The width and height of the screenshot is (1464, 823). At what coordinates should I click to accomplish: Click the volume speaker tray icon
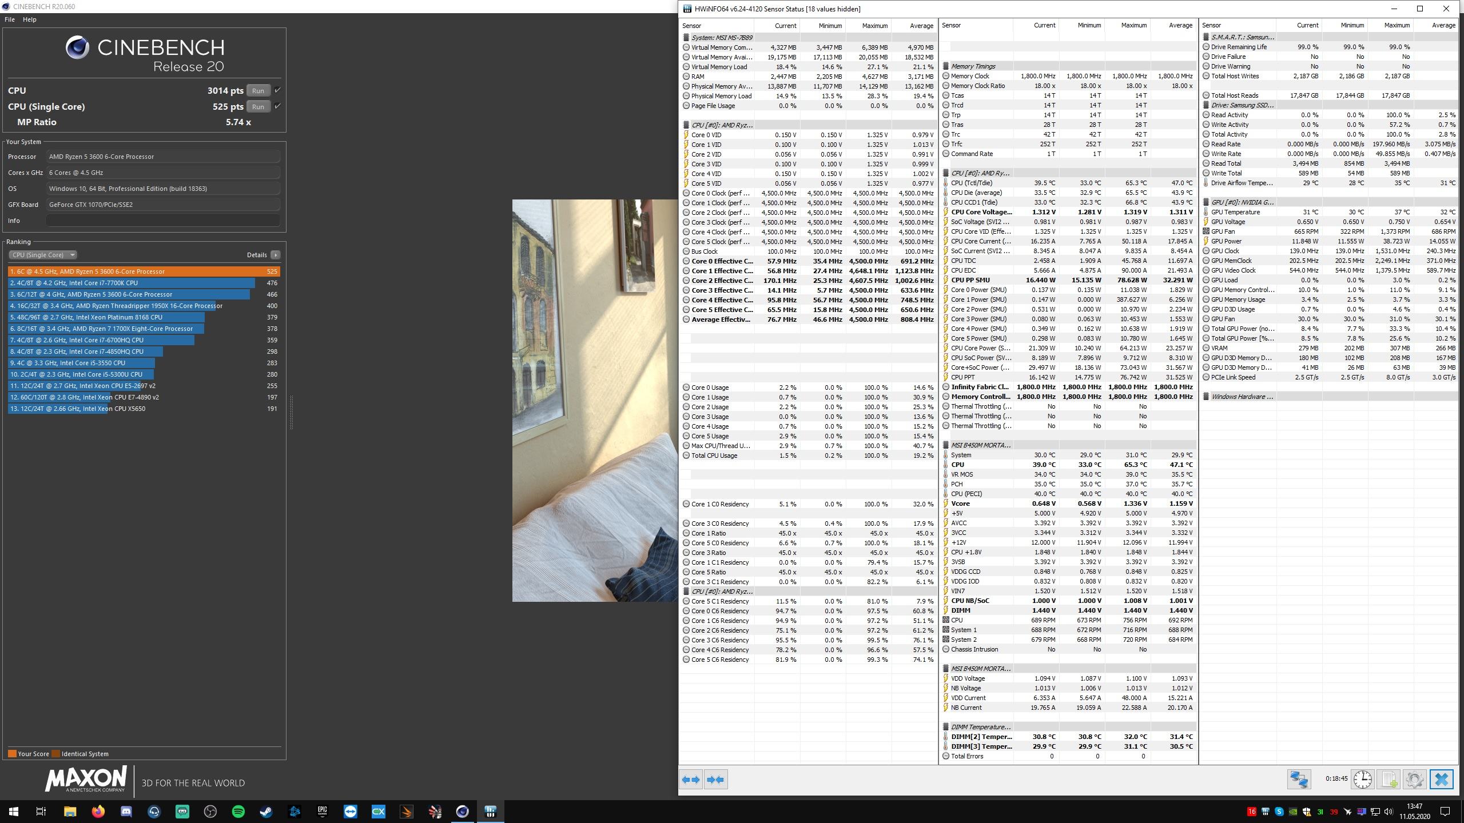click(x=1389, y=812)
